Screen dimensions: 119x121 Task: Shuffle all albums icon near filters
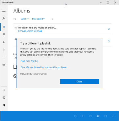click(x=14, y=19)
